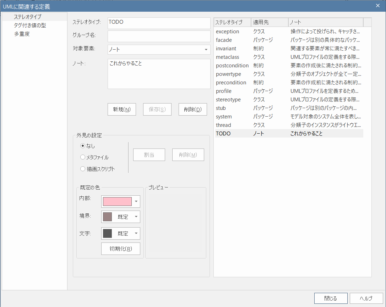Open the 境界 color dropdown
This screenshot has height=307, width=386.
point(136,217)
